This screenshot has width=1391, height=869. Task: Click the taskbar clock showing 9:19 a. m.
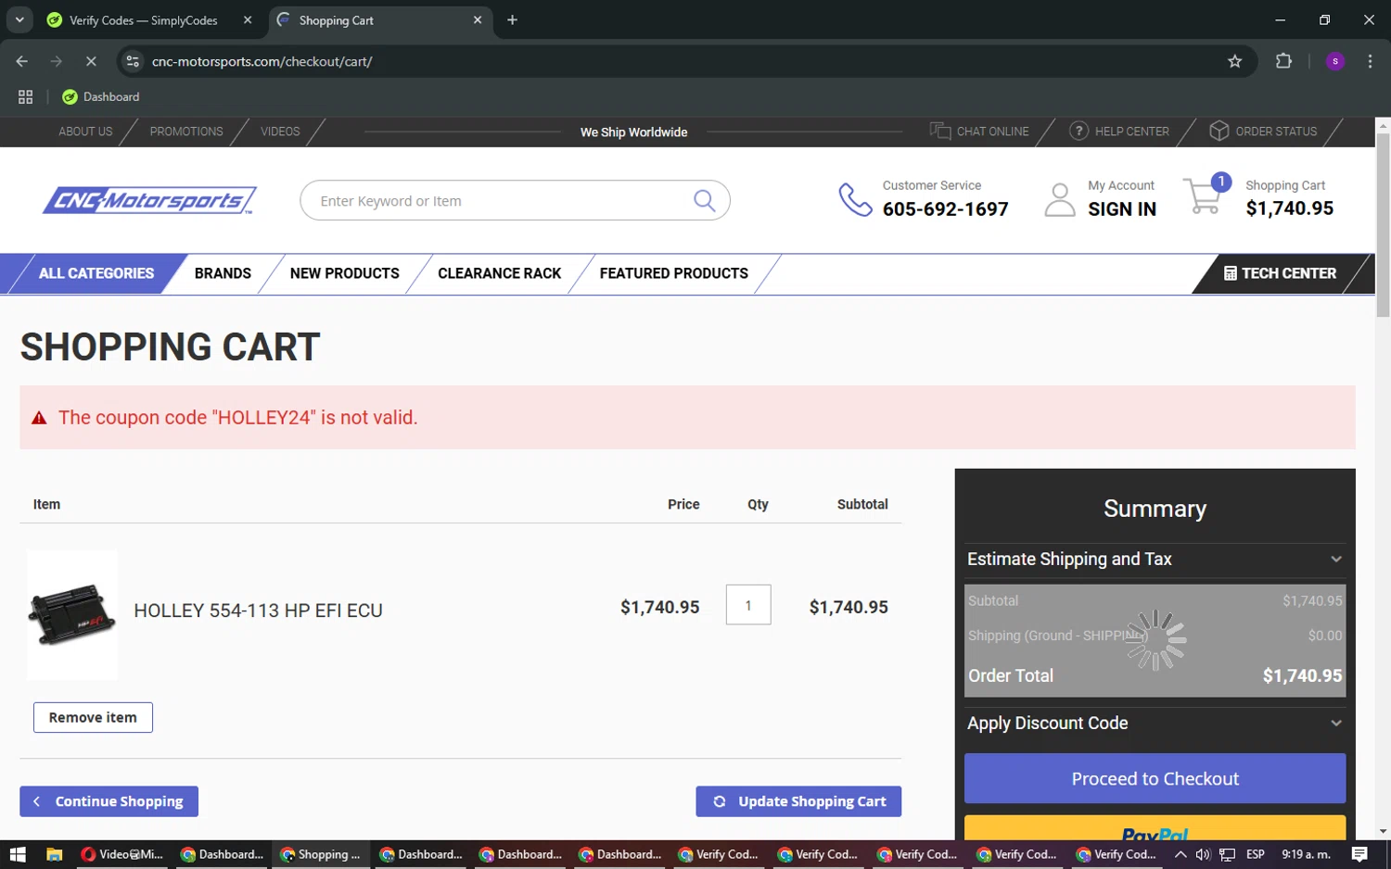pos(1306,854)
